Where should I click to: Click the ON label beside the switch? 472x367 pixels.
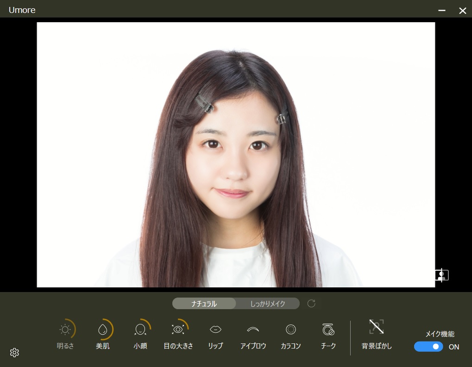[454, 347]
